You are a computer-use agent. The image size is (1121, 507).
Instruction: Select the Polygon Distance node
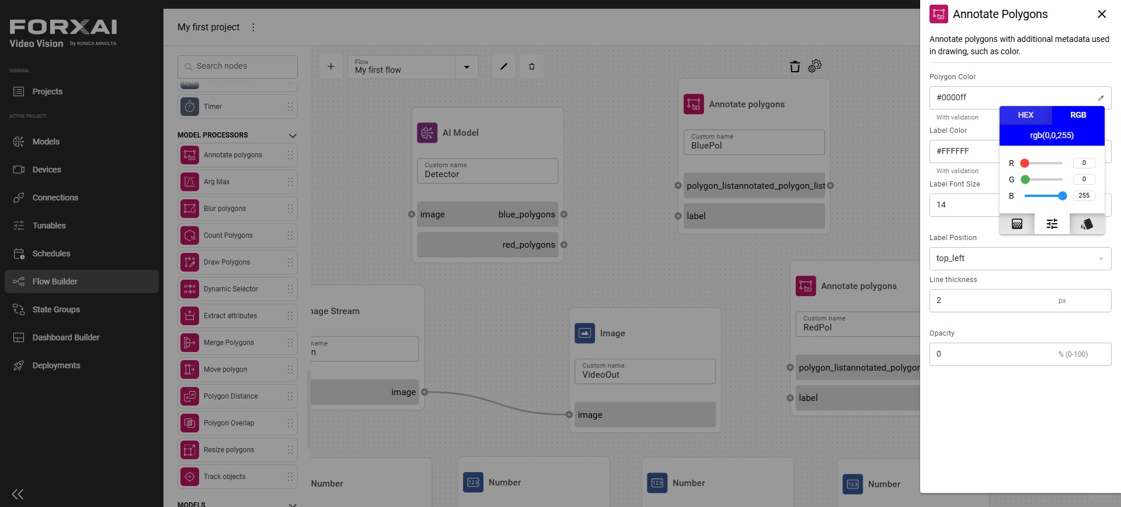(238, 396)
